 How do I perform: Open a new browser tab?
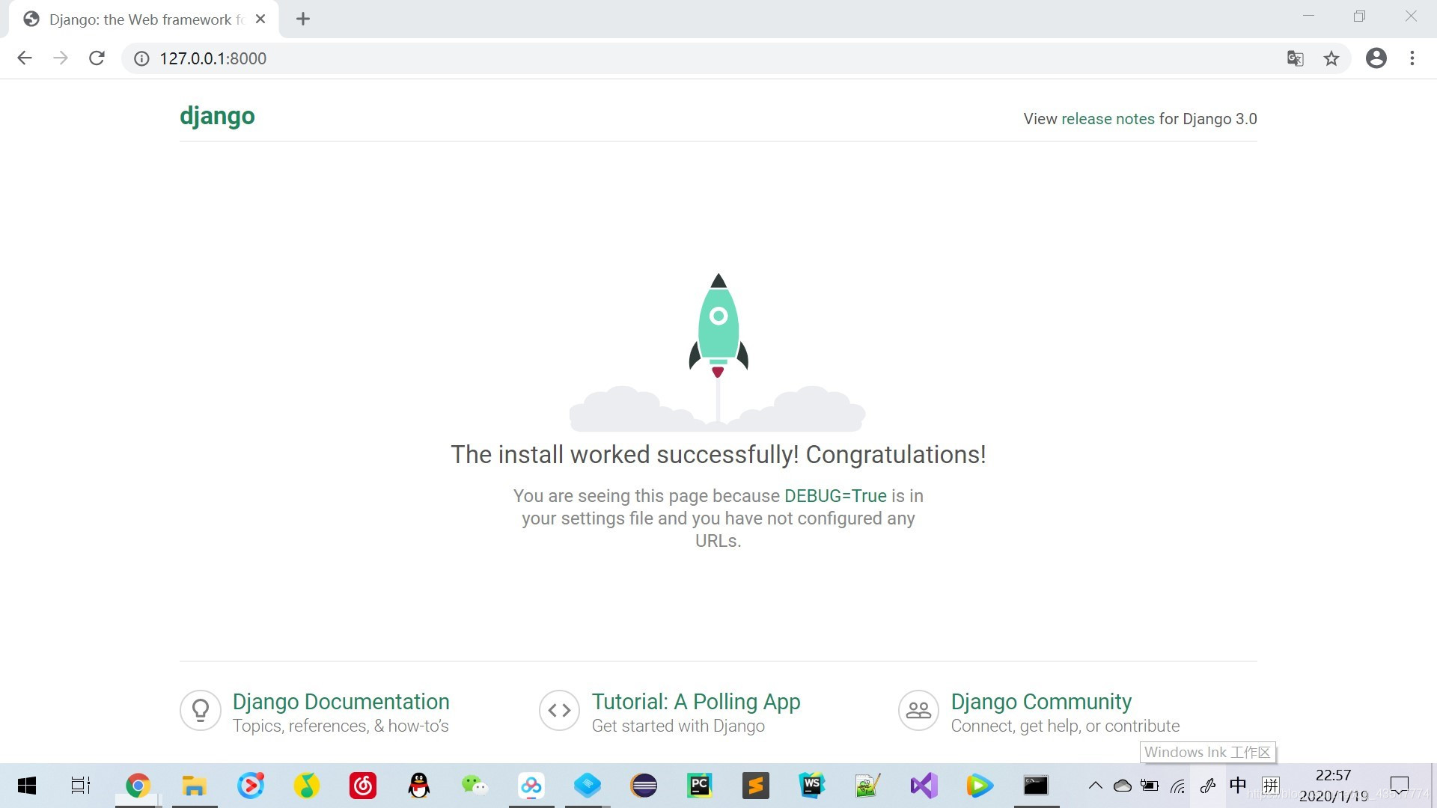302,19
